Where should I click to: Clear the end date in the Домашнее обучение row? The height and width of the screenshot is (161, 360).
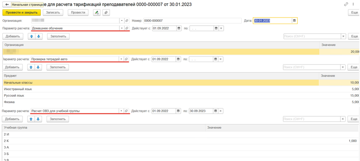pos(221,28)
